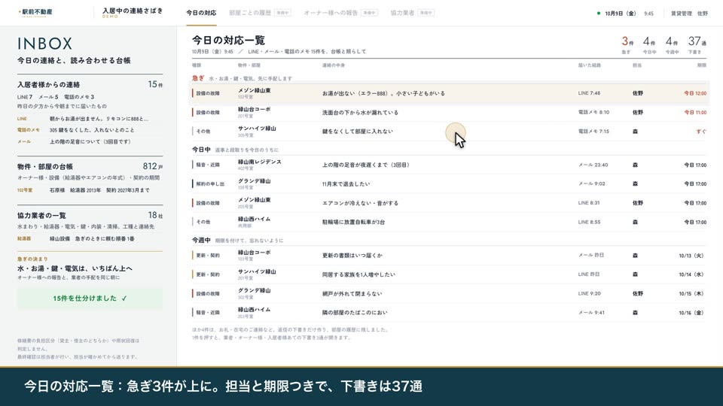Click the 37通 下書き counter
The width and height of the screenshot is (723, 406).
pos(697,45)
